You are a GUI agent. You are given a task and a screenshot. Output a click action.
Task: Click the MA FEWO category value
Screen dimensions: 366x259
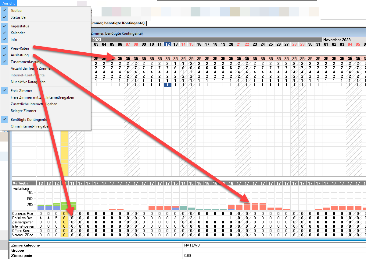pos(192,245)
